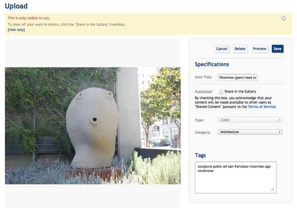Click the Upload page heading
297x208 pixels.
point(16,6)
